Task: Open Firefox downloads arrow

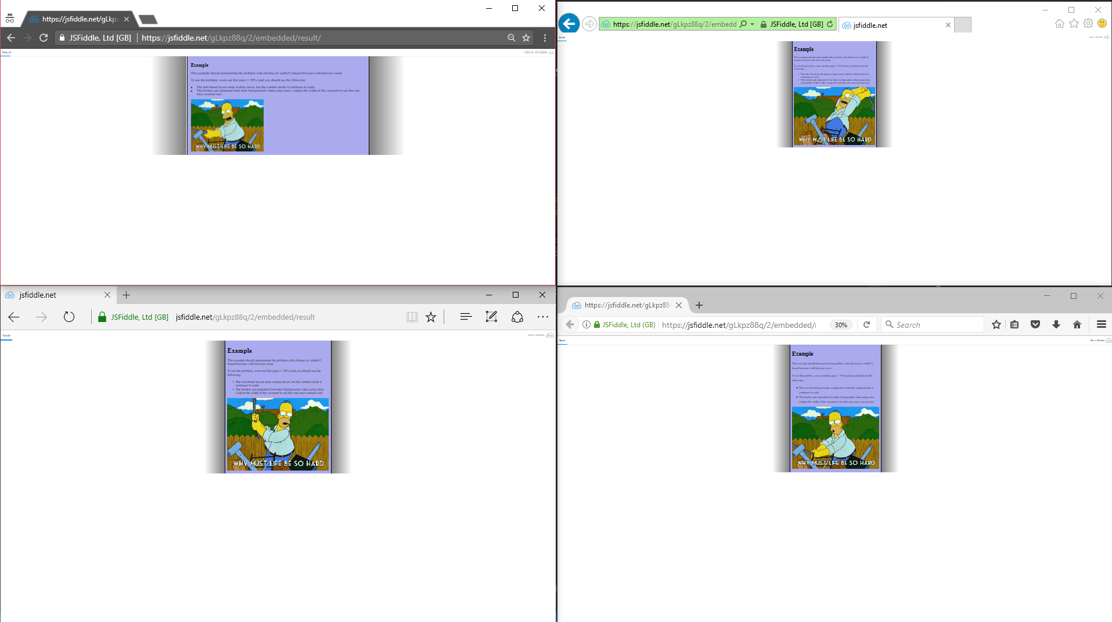Action: [x=1056, y=324]
